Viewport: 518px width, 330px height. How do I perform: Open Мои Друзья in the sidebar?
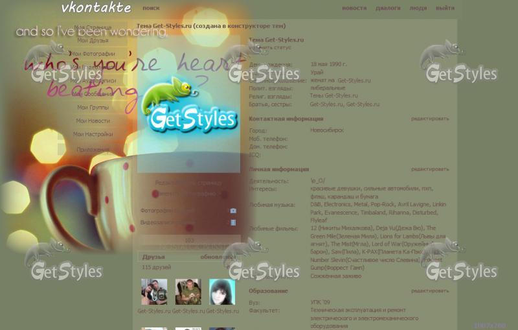tap(93, 40)
